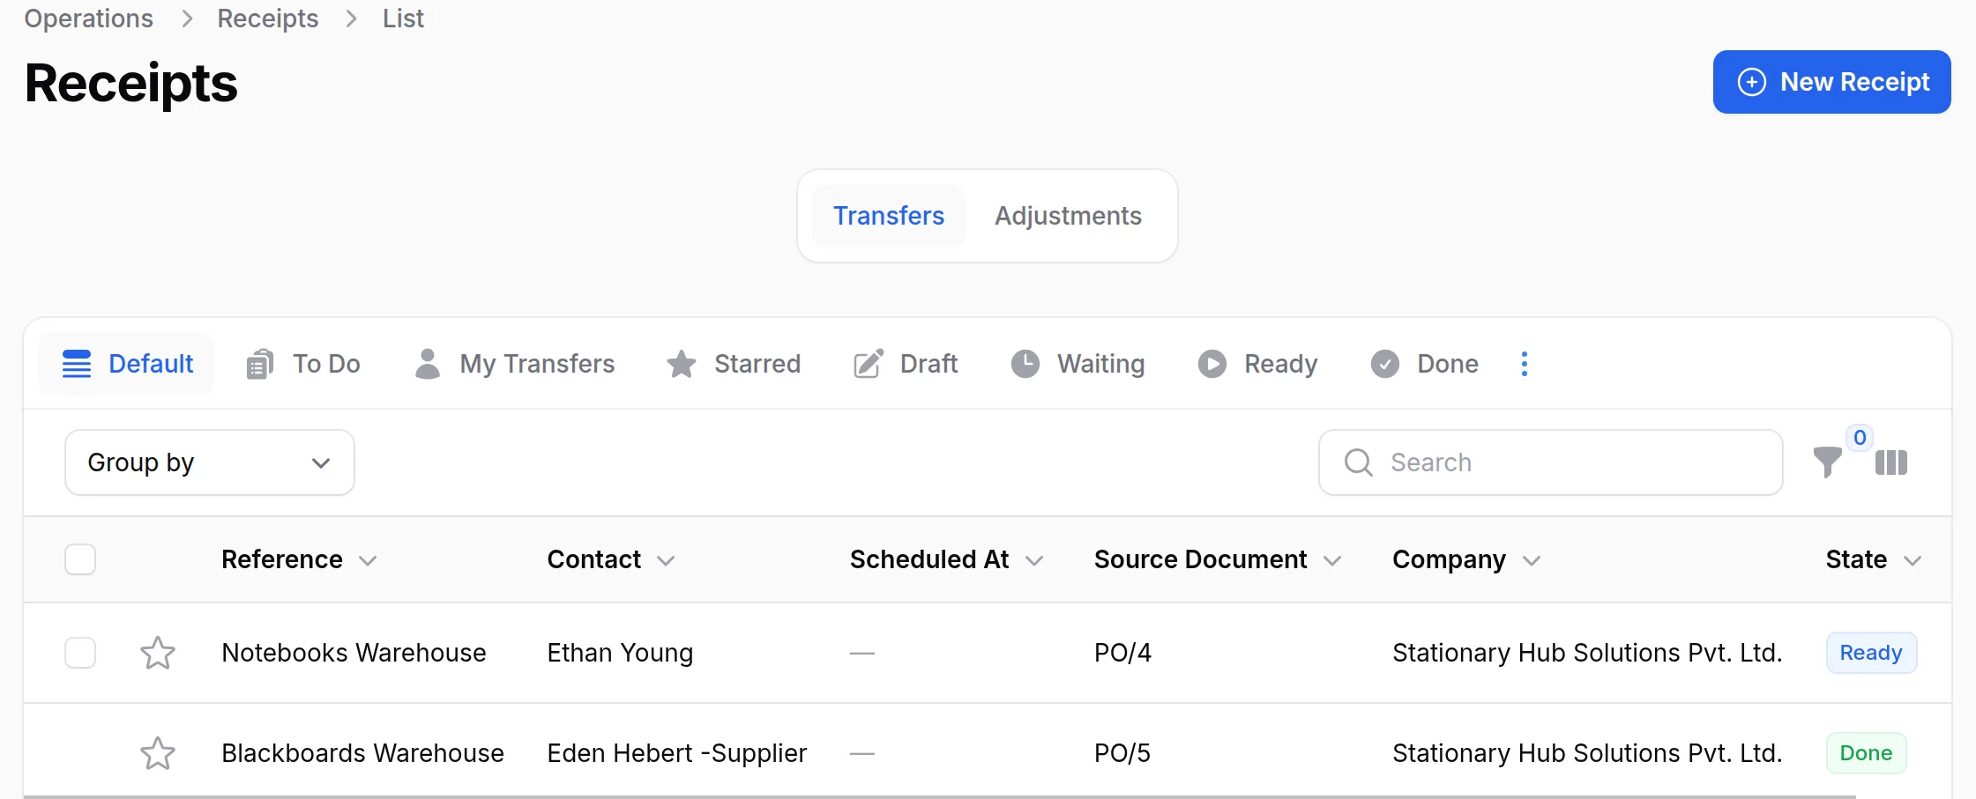Viewport: 1976px width, 799px height.
Task: Go to Operations breadcrumb
Action: pos(88,18)
